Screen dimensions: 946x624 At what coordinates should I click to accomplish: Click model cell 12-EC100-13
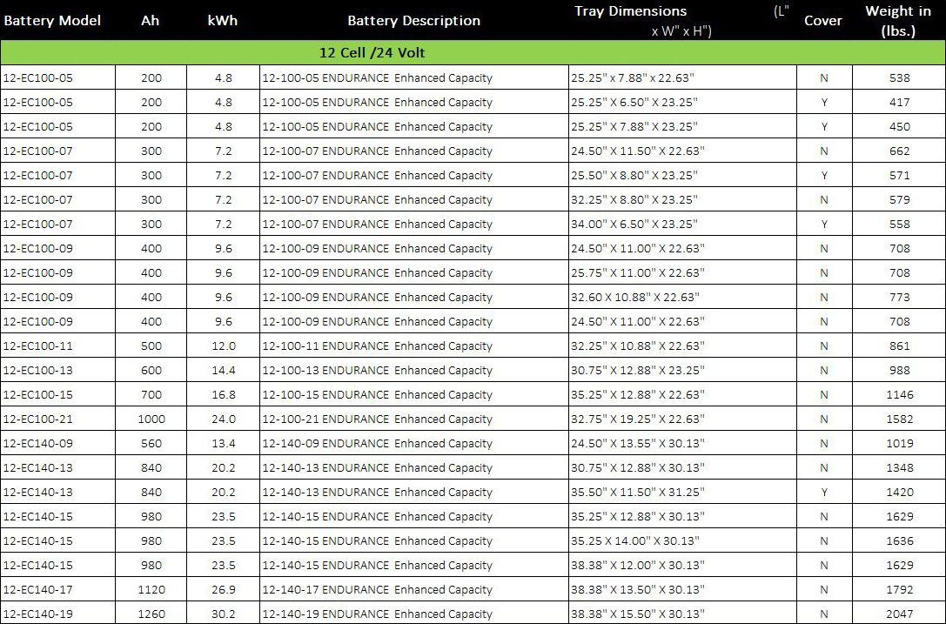coord(58,370)
